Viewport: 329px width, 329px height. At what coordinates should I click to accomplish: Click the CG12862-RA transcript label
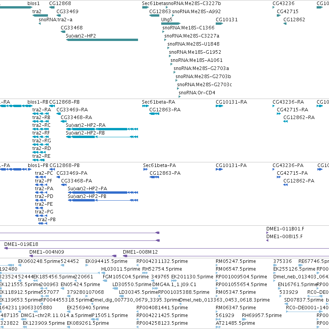pos(299,118)
